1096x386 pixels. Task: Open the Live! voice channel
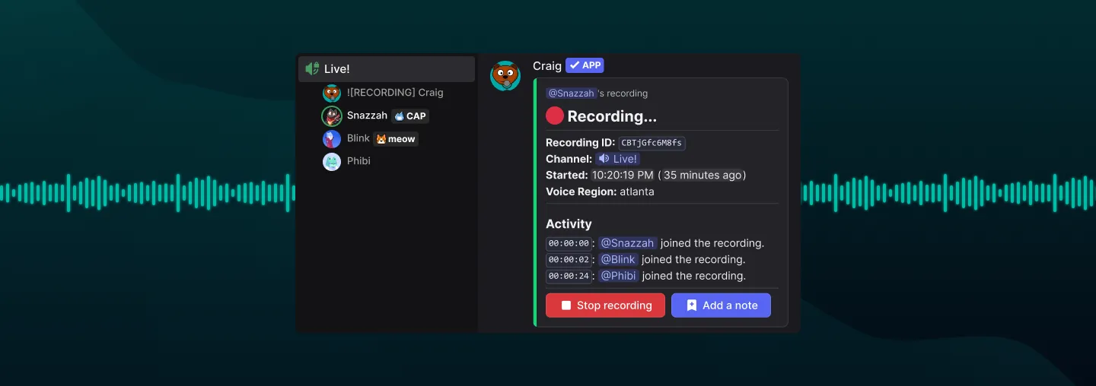(x=386, y=69)
